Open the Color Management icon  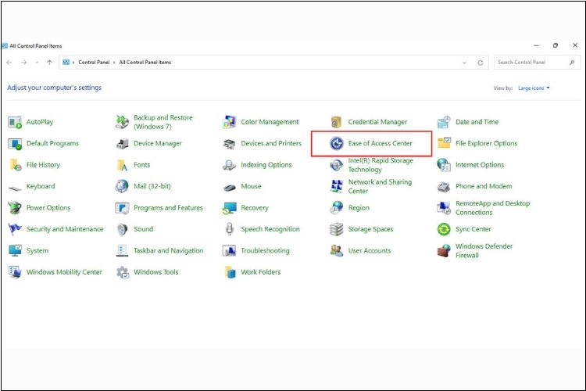(230, 122)
